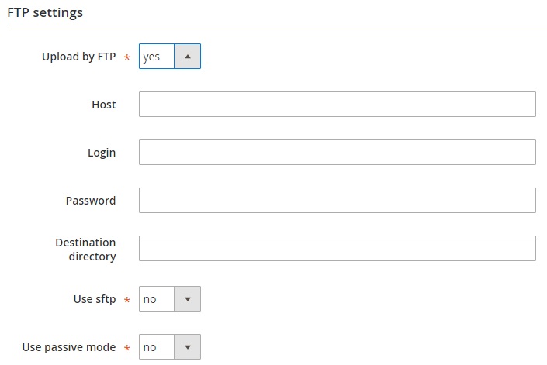The height and width of the screenshot is (365, 547).
Task: Click the Password field label
Action: tap(91, 201)
